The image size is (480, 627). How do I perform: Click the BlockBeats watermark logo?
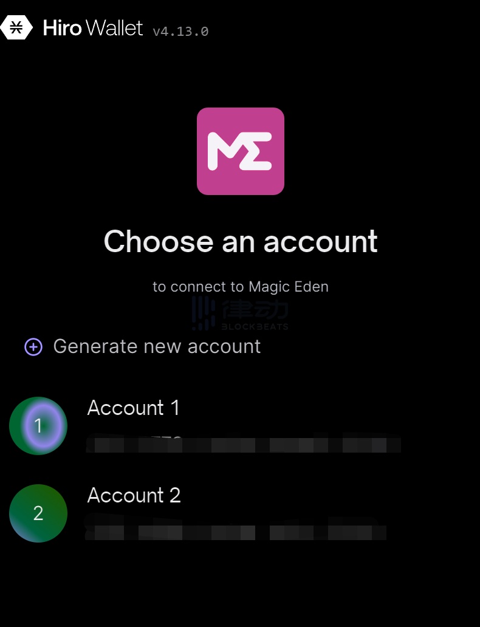pos(240,313)
